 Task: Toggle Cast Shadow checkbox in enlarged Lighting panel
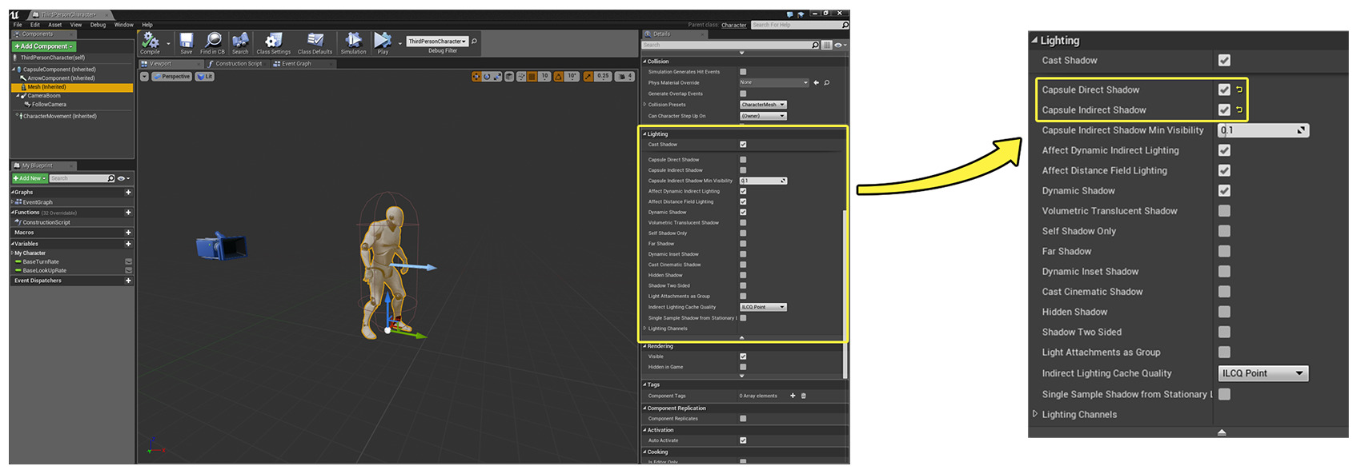[1224, 60]
